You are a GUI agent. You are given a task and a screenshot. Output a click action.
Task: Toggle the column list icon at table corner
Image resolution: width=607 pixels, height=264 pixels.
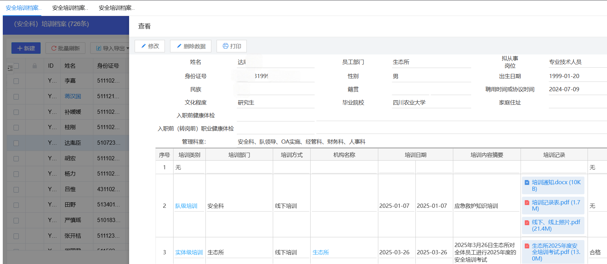(10, 68)
